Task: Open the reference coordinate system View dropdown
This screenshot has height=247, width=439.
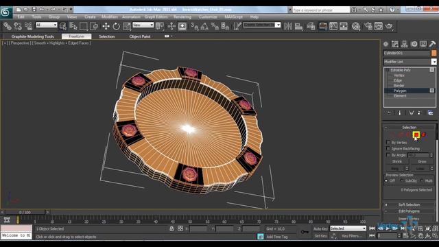Action: [143, 25]
